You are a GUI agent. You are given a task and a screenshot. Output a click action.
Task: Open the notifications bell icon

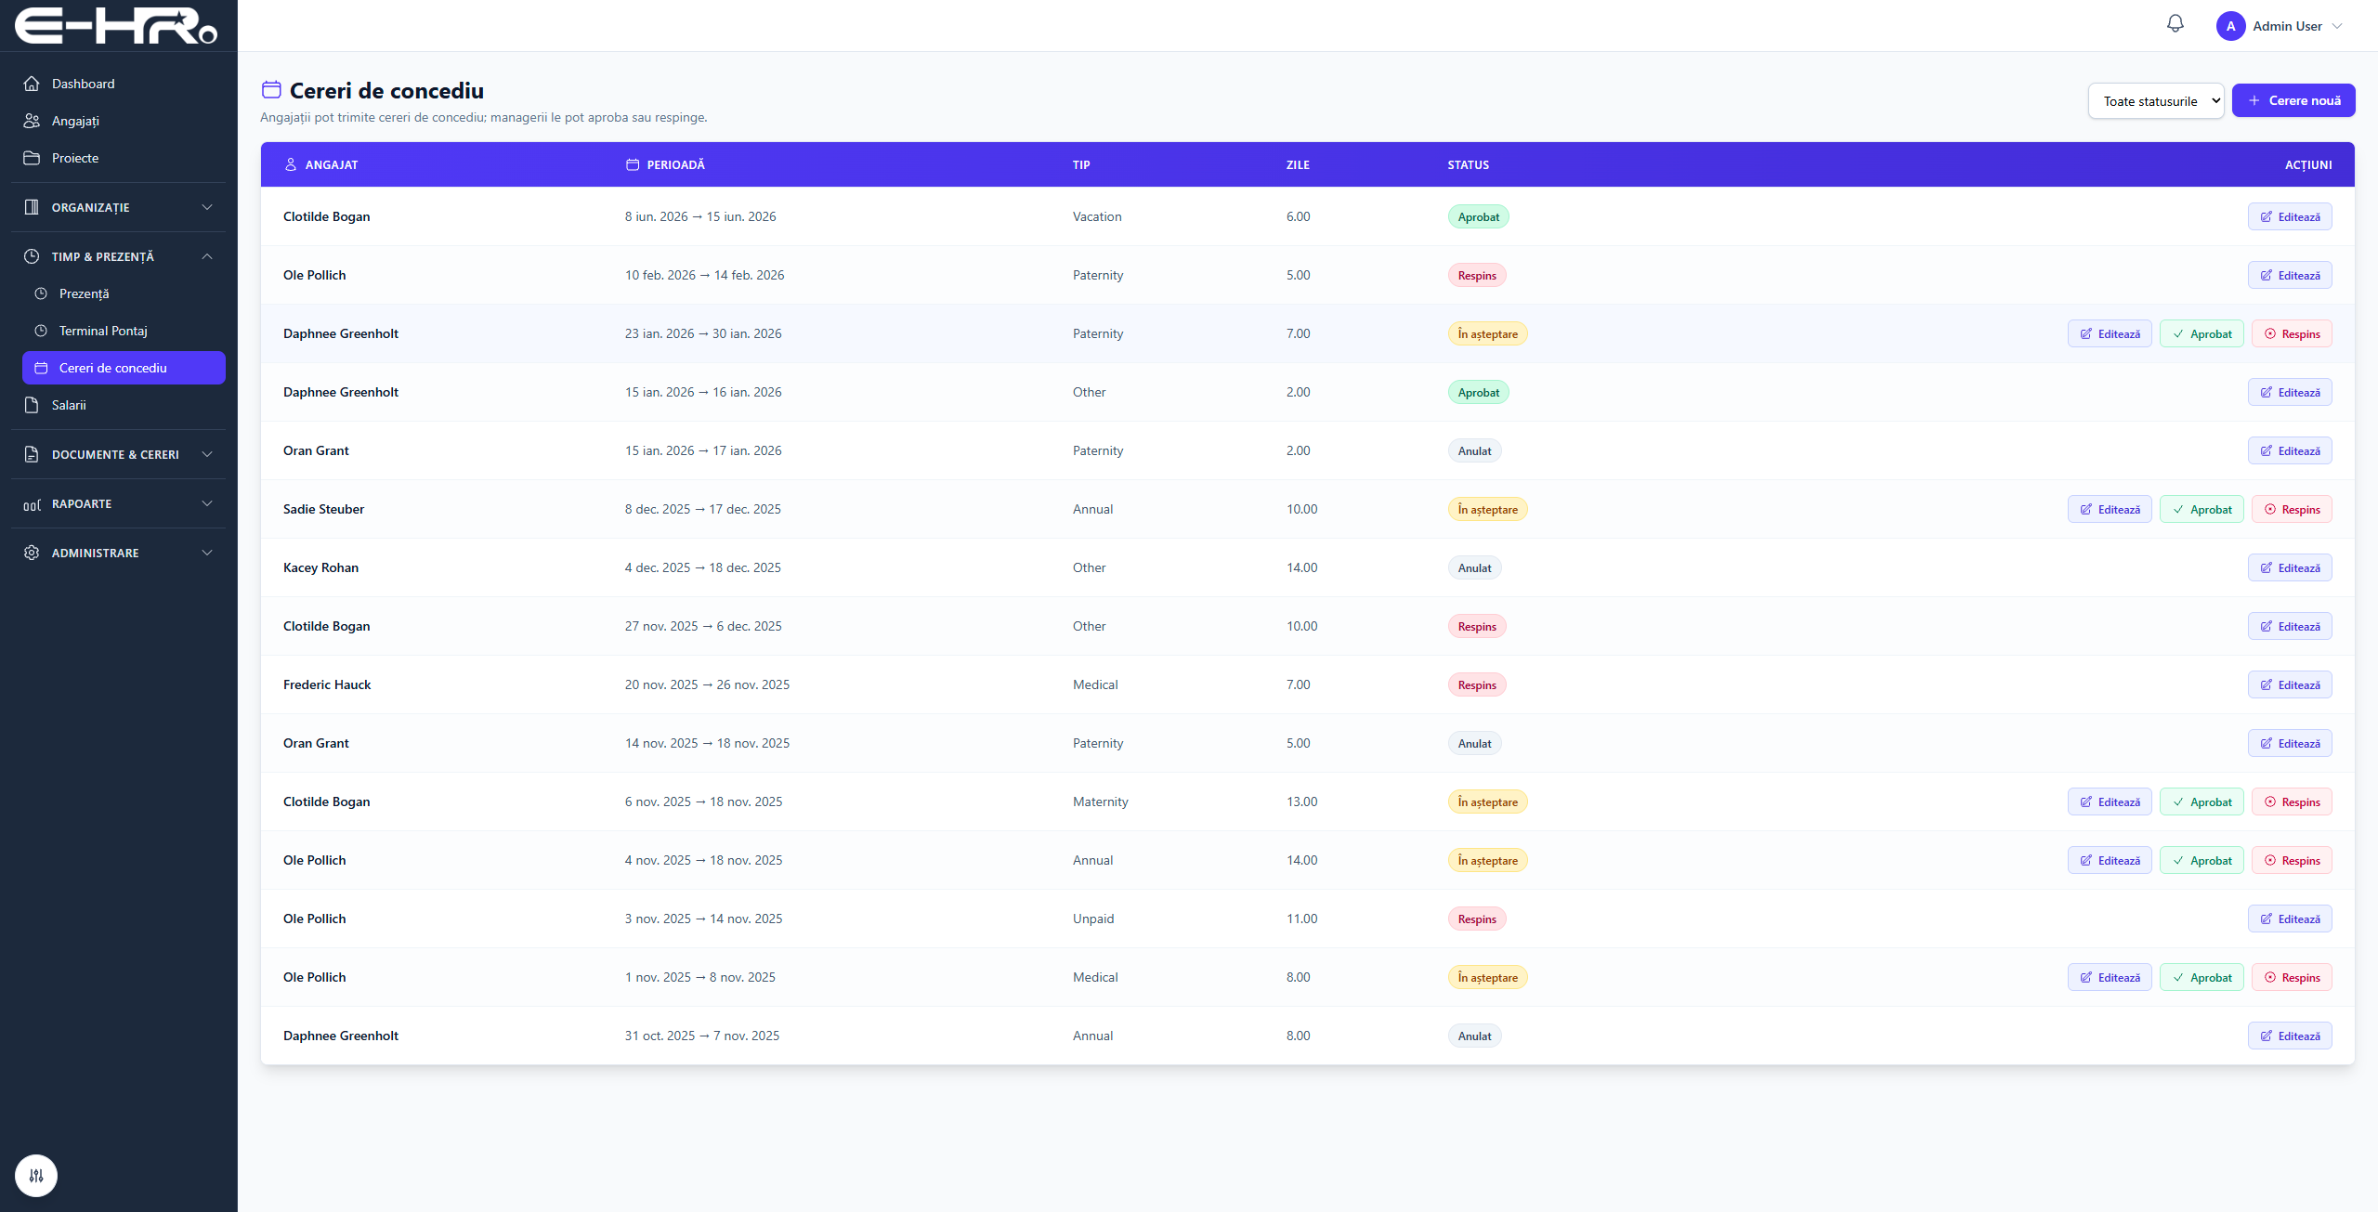click(x=2175, y=25)
